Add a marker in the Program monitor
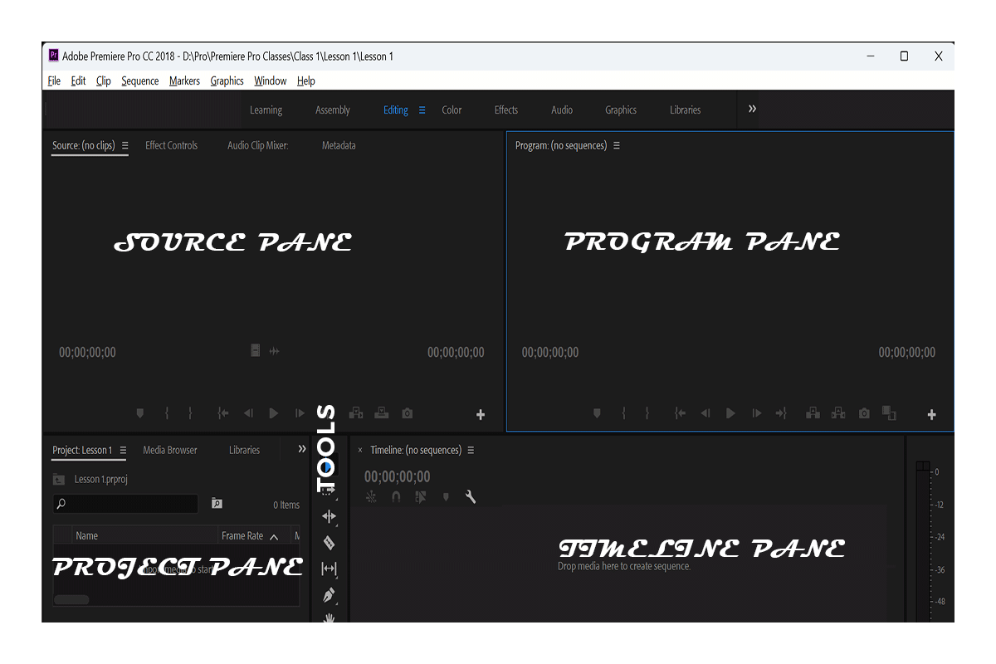The width and height of the screenshot is (996, 664). [597, 413]
